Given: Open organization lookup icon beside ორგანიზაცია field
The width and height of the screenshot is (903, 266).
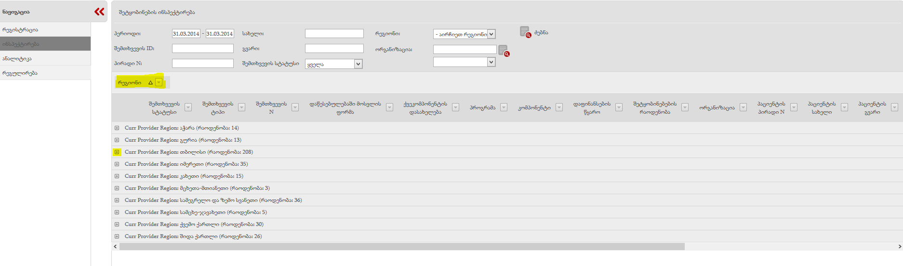Looking at the screenshot, I should tap(504, 51).
